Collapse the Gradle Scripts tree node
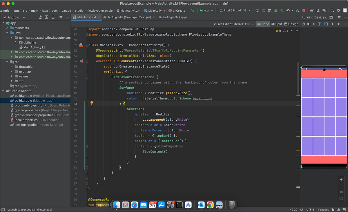The image size is (348, 212). (3, 91)
